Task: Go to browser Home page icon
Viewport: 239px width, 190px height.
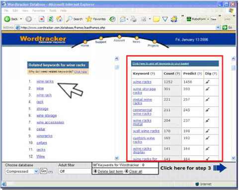Action: [59, 19]
